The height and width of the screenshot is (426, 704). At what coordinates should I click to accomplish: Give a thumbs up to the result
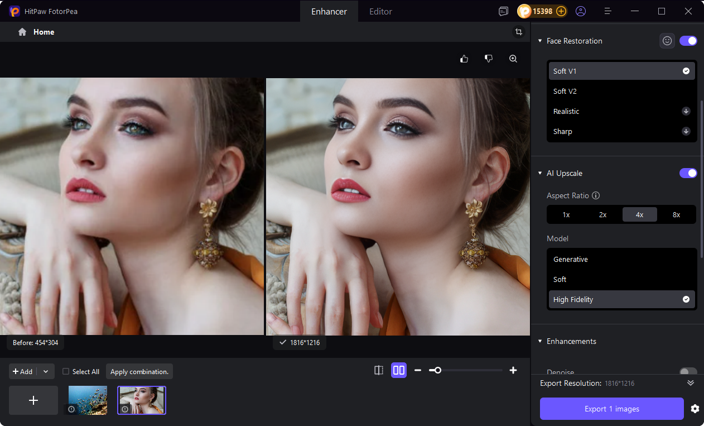tap(464, 58)
